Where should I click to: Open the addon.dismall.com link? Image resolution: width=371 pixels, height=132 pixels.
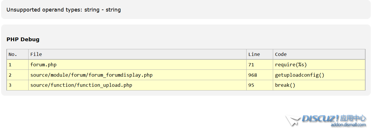point(348,125)
